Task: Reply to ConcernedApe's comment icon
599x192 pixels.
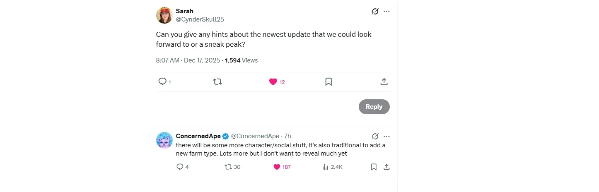Action: (180, 167)
